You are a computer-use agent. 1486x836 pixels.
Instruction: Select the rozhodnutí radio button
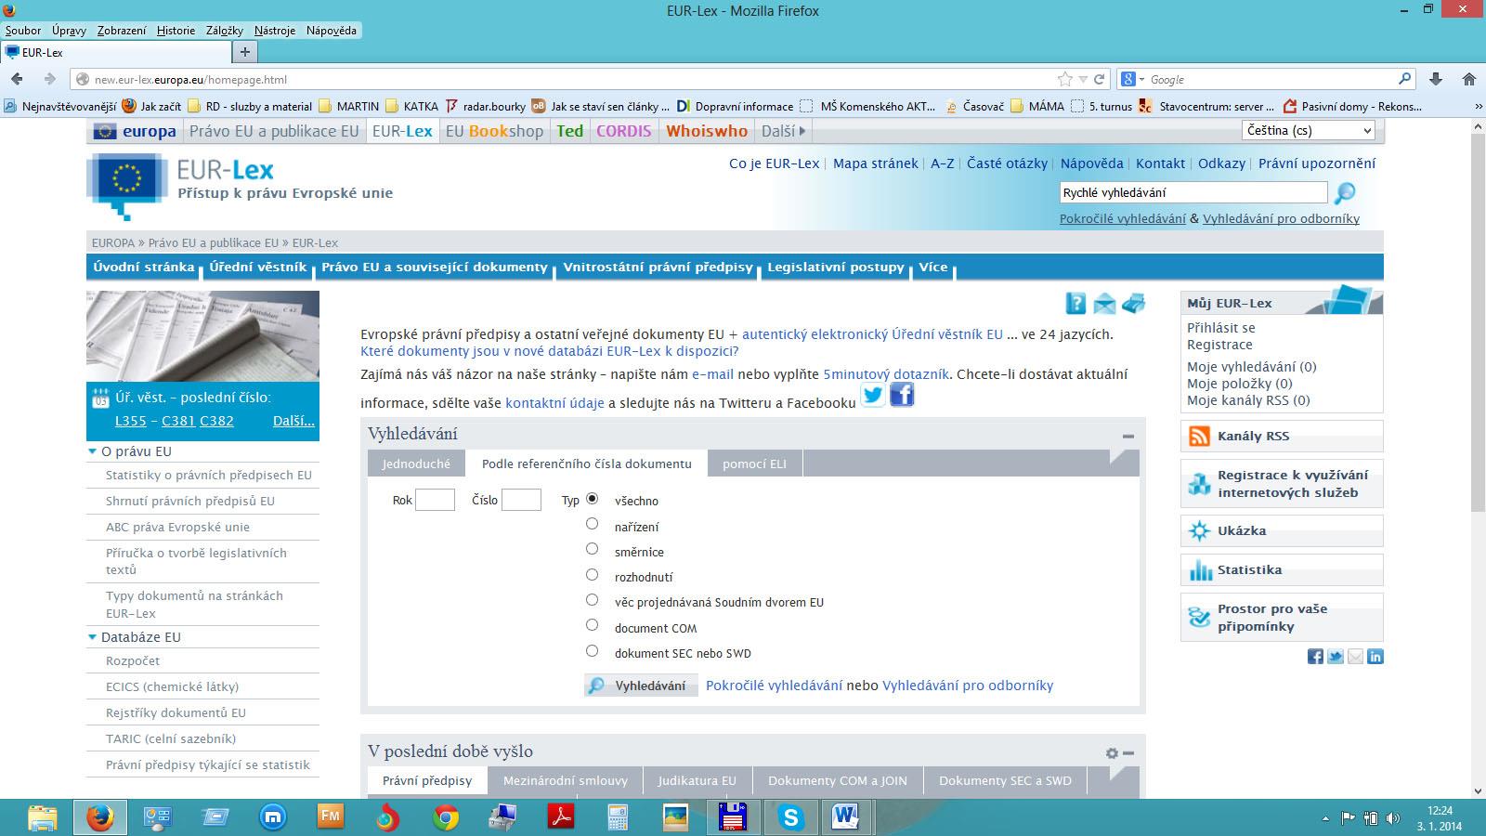point(592,575)
